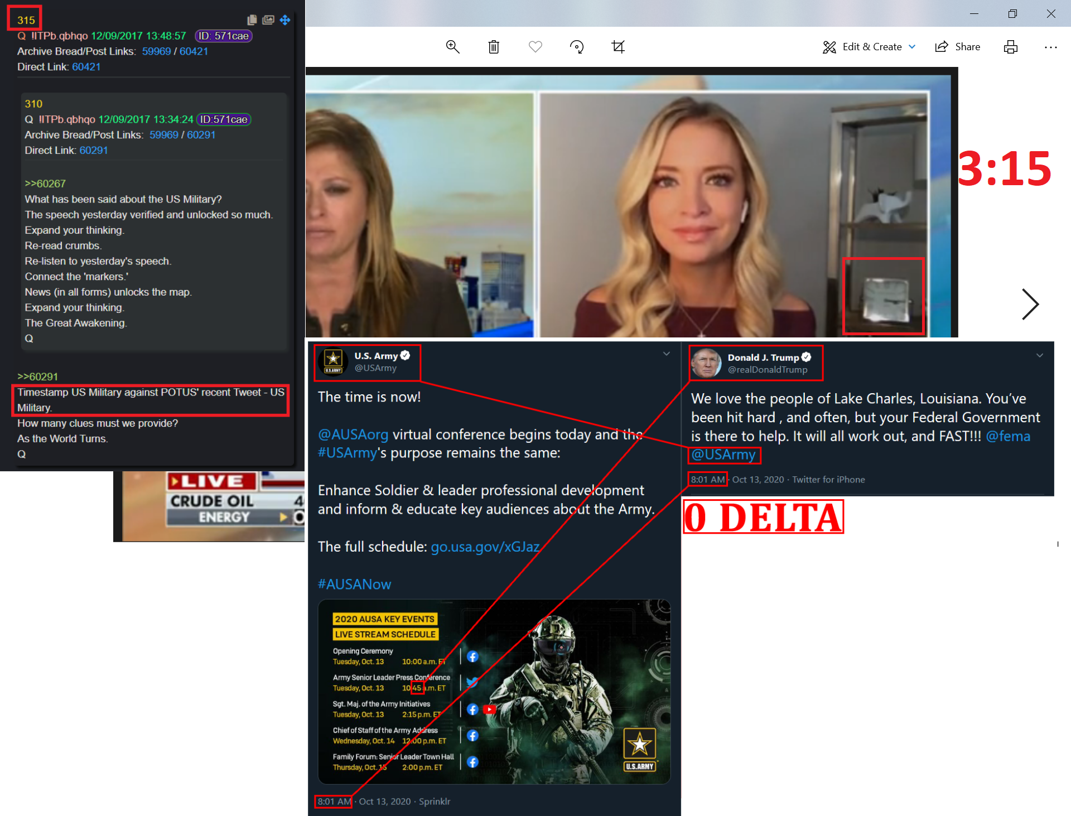Delete the photo with trash icon
This screenshot has height=816, width=1071.
(x=494, y=47)
